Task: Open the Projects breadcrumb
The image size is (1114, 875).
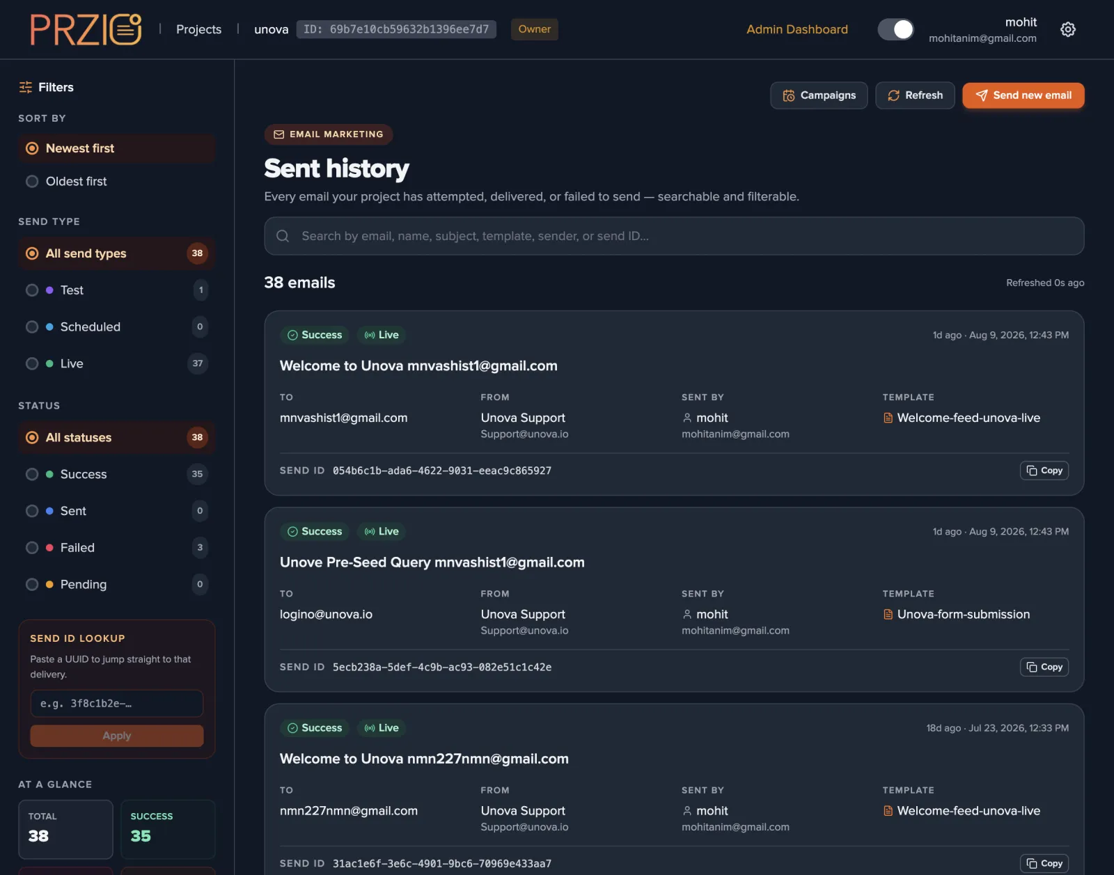Action: [x=198, y=29]
